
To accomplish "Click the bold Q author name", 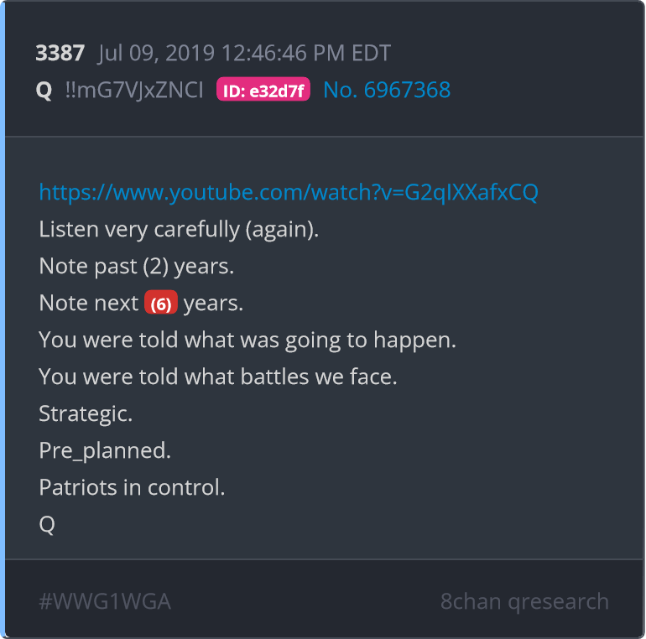I will [x=44, y=91].
